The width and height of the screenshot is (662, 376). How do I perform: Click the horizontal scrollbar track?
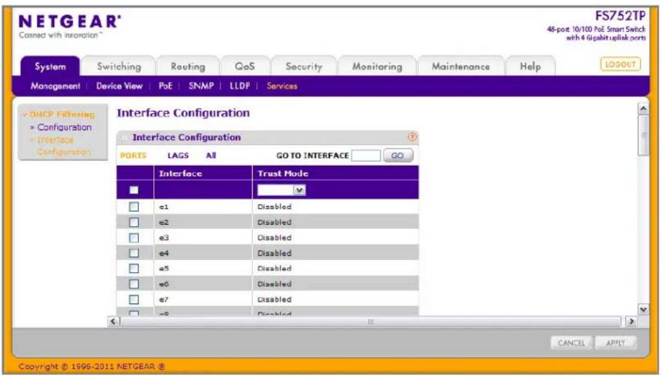(371, 321)
